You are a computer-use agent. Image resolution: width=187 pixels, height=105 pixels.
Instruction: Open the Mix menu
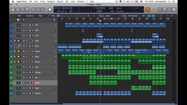67,1
